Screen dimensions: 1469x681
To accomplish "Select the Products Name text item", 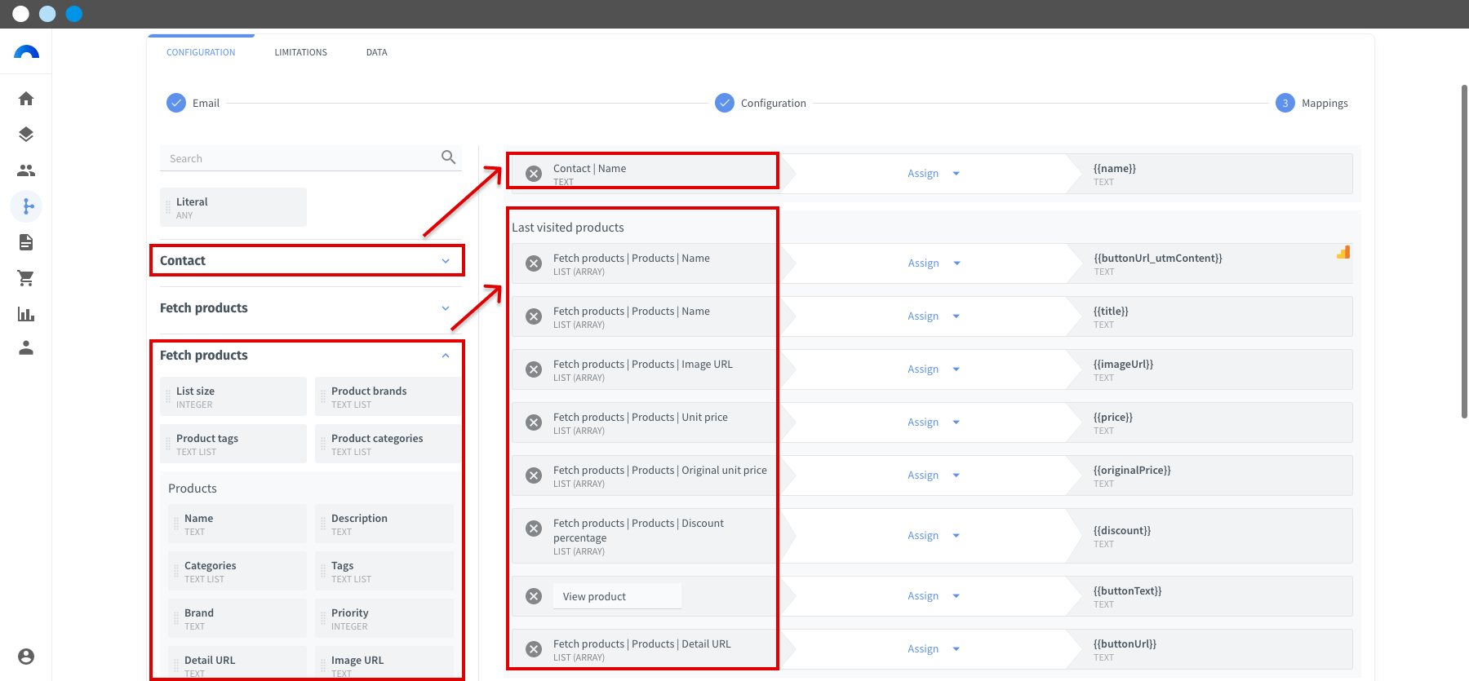I will pyautogui.click(x=237, y=524).
